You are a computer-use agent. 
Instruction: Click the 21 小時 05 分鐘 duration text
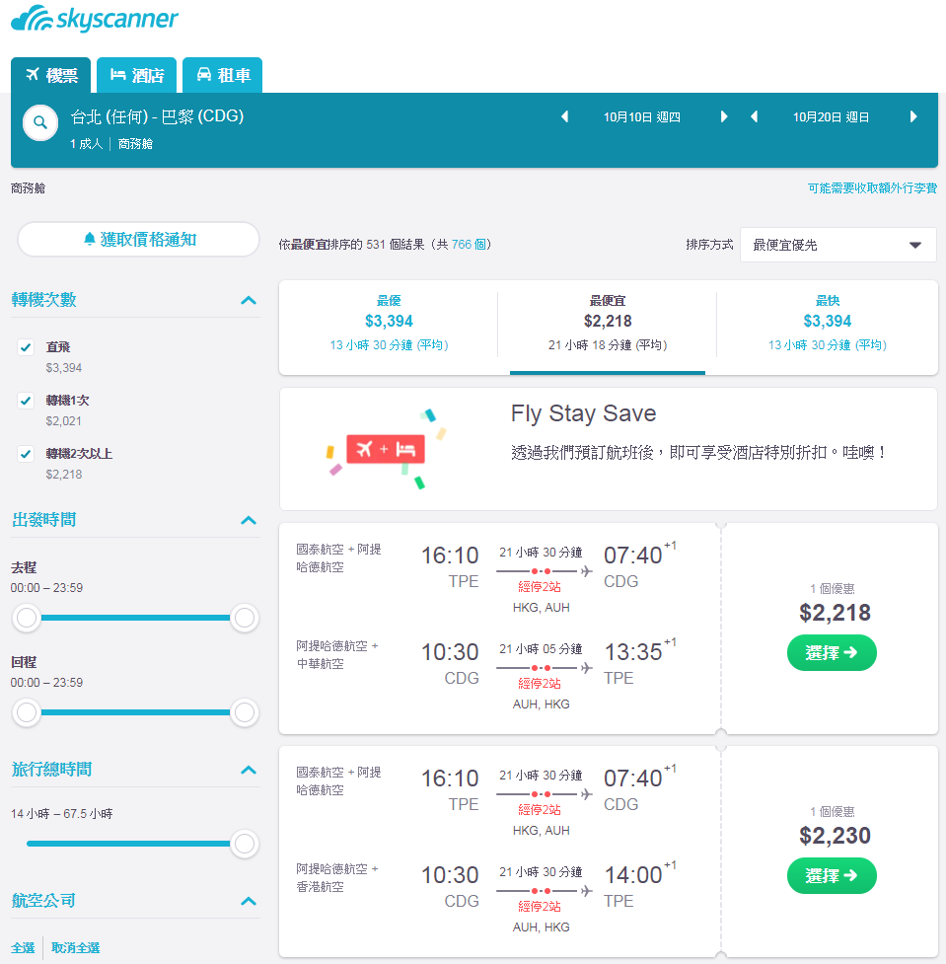point(541,649)
